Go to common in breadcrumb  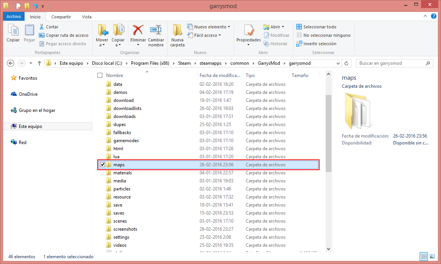coord(239,63)
